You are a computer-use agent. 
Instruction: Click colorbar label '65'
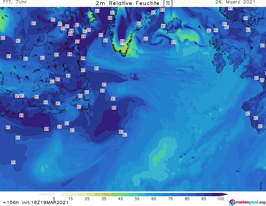154,199
